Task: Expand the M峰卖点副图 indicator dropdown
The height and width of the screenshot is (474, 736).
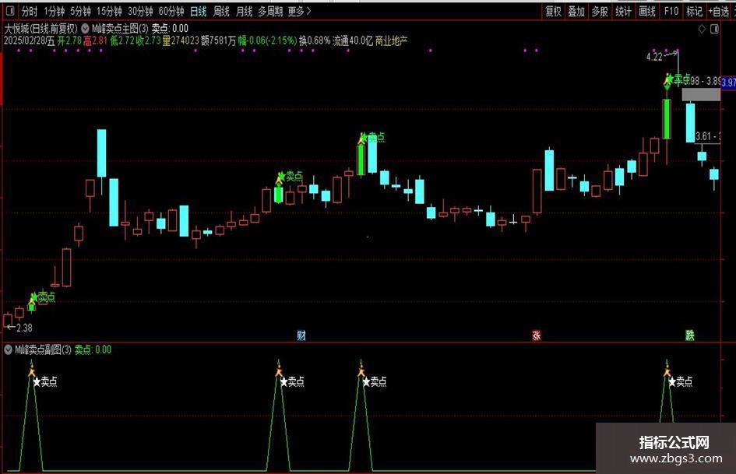Action: [x=8, y=349]
